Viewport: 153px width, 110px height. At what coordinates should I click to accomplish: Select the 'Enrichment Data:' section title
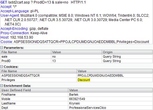pos(17,86)
